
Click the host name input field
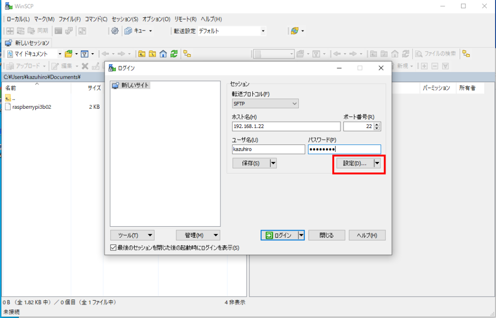pos(286,127)
